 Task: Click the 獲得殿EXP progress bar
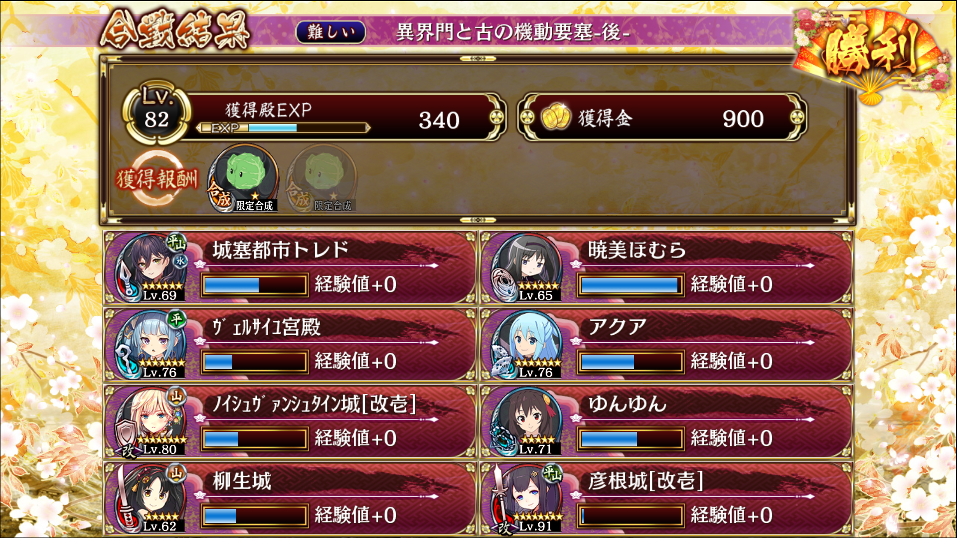click(284, 128)
